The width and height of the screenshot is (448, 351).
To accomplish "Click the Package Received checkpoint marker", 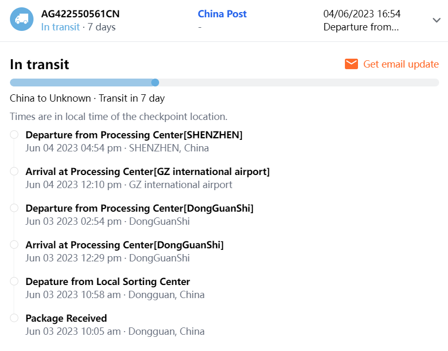I will (14, 319).
